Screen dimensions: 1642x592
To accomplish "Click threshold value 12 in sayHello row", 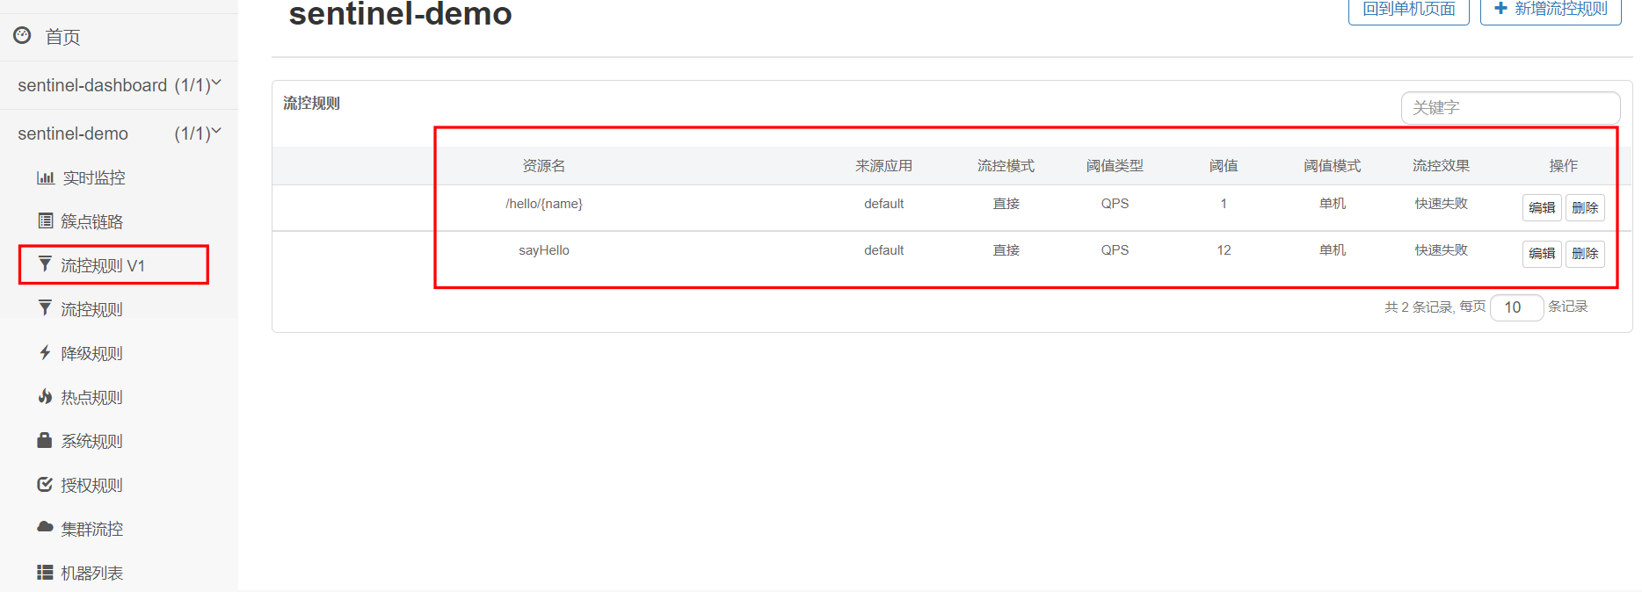I will (1224, 250).
